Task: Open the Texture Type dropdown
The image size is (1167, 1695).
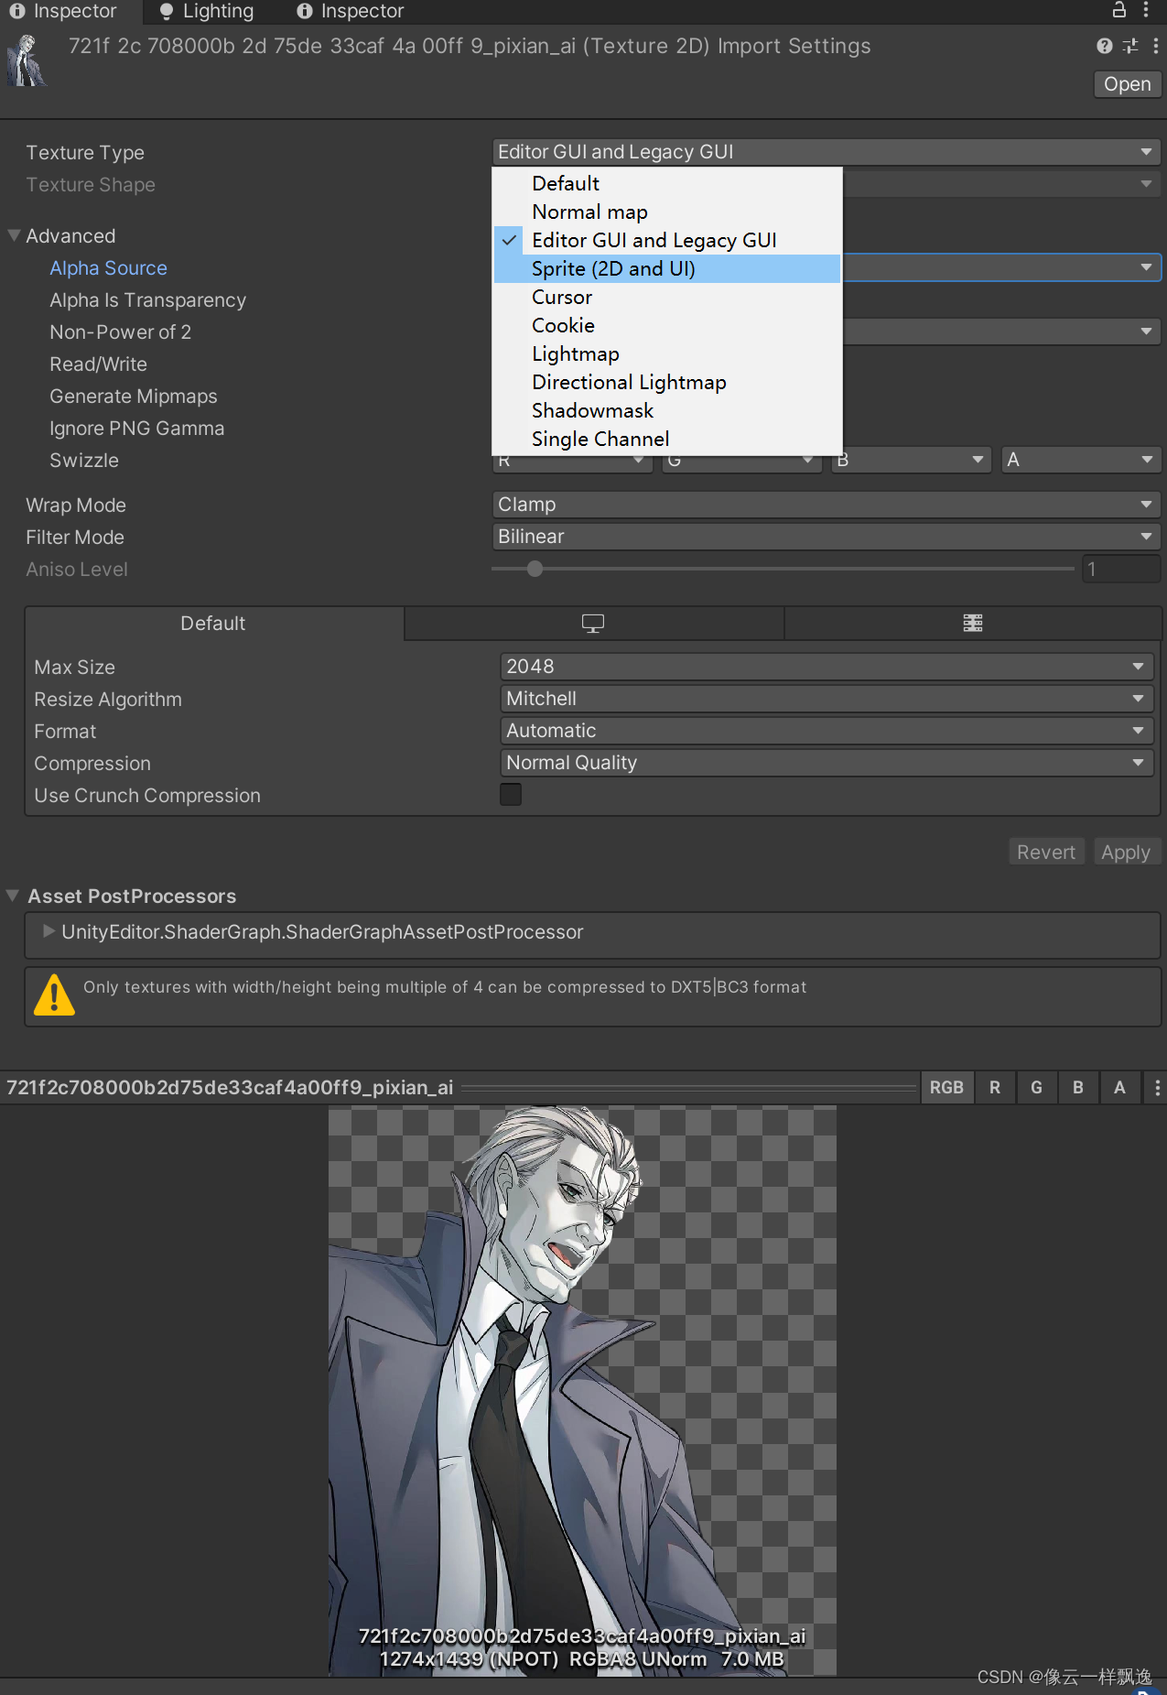Action: [x=826, y=152]
